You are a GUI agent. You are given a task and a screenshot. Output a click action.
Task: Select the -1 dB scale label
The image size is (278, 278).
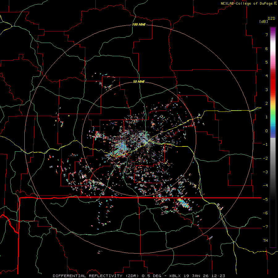point(265,145)
